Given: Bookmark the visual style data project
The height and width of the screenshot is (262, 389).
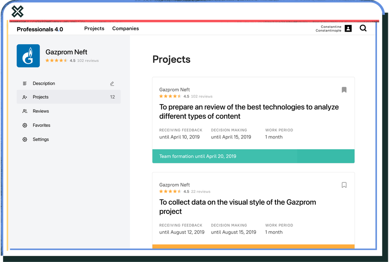Looking at the screenshot, I should pyautogui.click(x=344, y=185).
